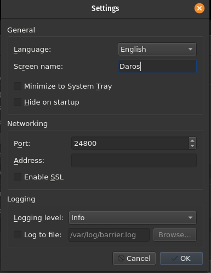Click the Logging section heading
This screenshot has height=273, width=211.
click(21, 199)
